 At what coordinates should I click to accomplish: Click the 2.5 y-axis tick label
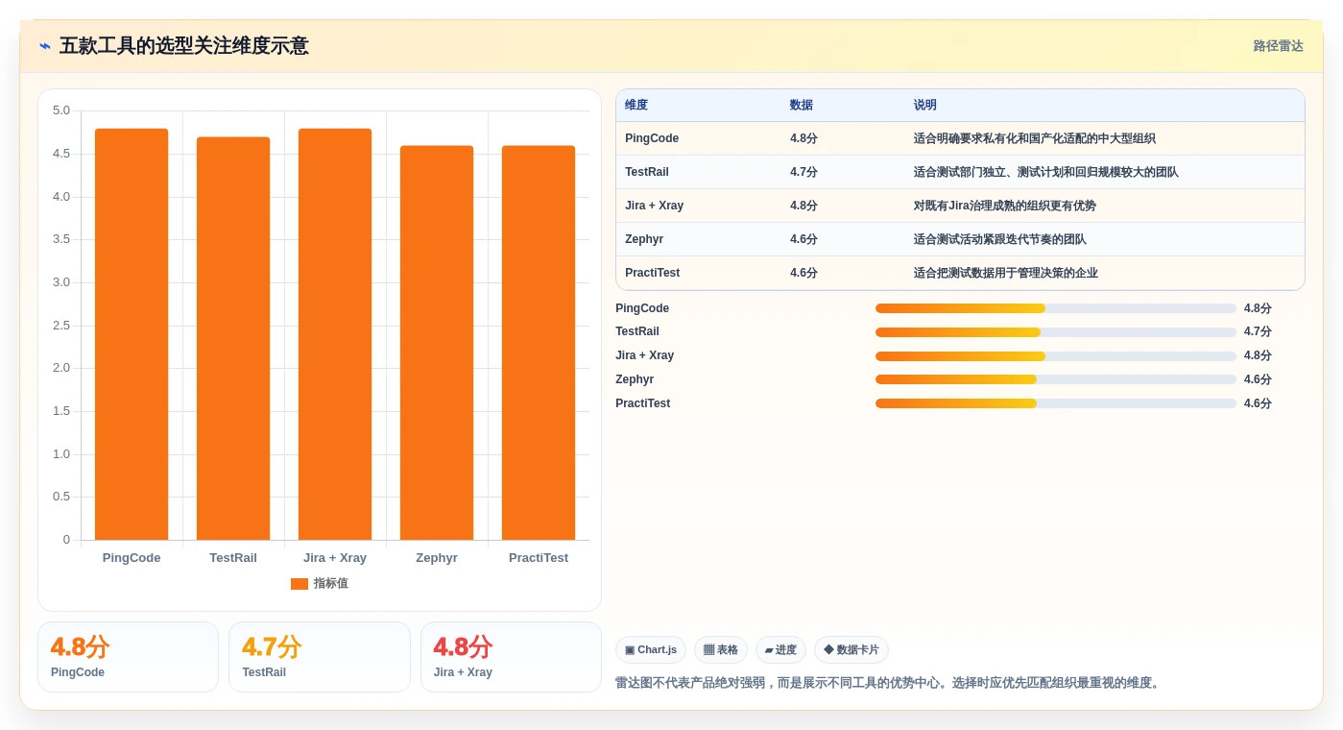tap(61, 326)
